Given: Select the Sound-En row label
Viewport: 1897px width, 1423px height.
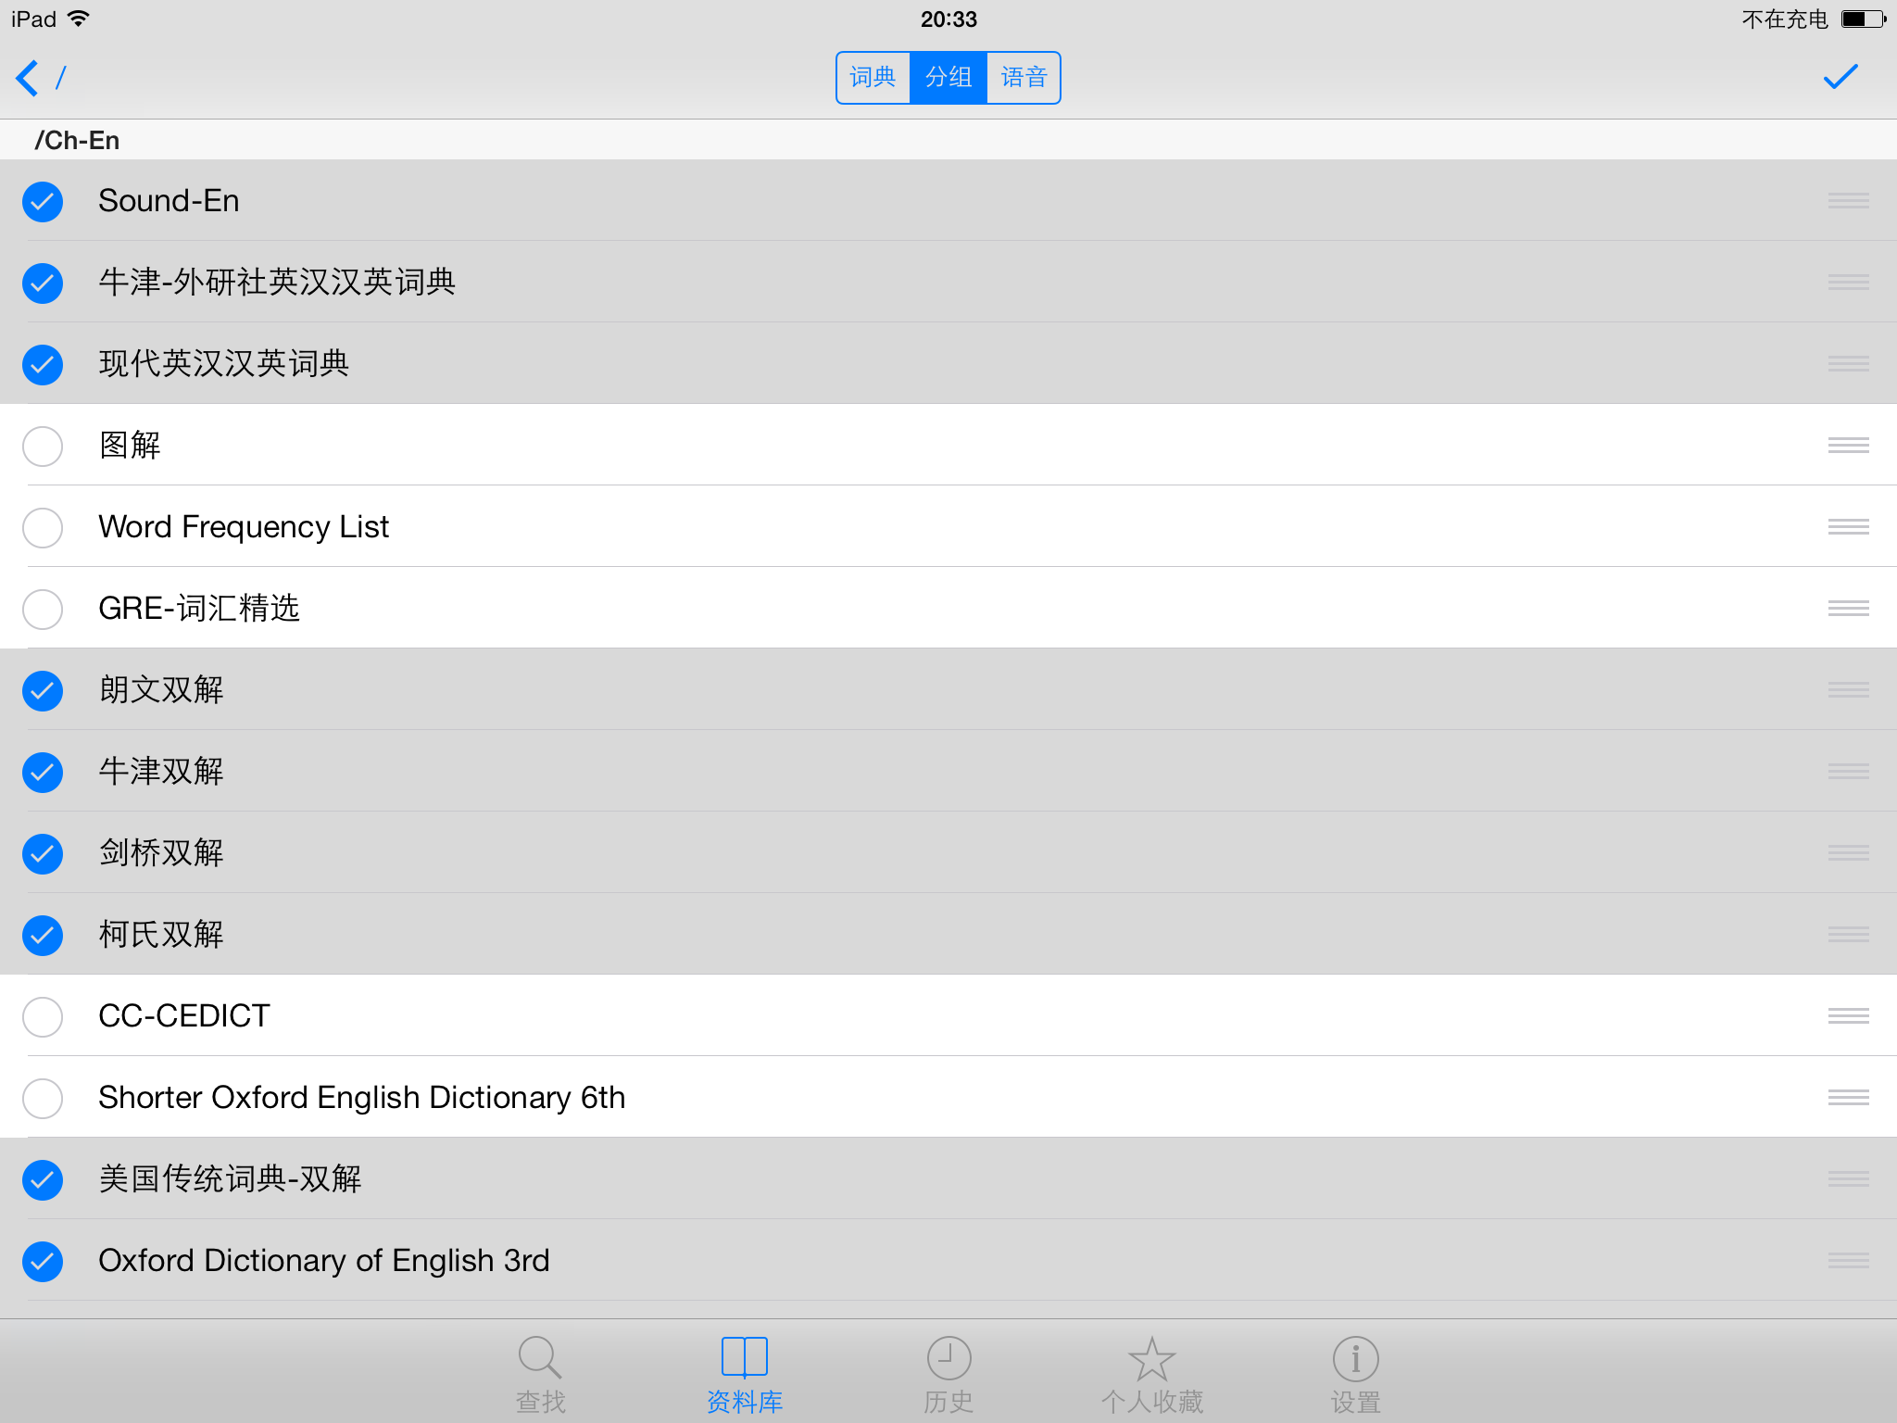Looking at the screenshot, I should click(x=169, y=201).
